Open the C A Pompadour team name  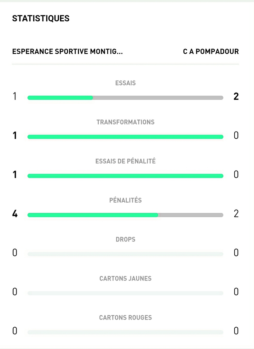(211, 52)
